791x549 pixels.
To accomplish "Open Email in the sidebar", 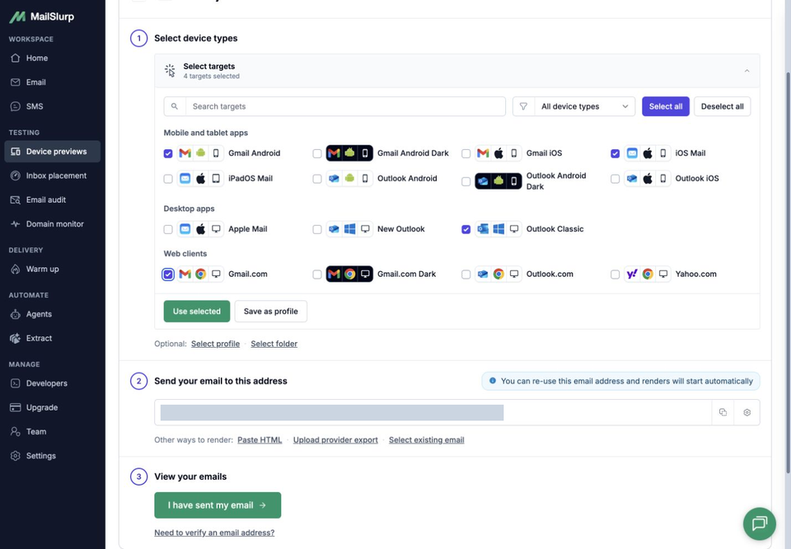I will tap(53, 82).
